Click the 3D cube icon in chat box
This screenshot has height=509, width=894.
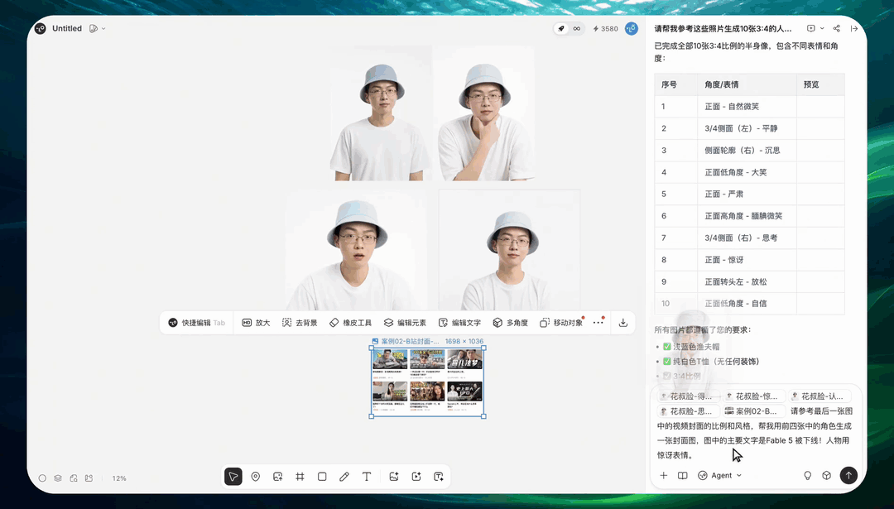click(827, 475)
